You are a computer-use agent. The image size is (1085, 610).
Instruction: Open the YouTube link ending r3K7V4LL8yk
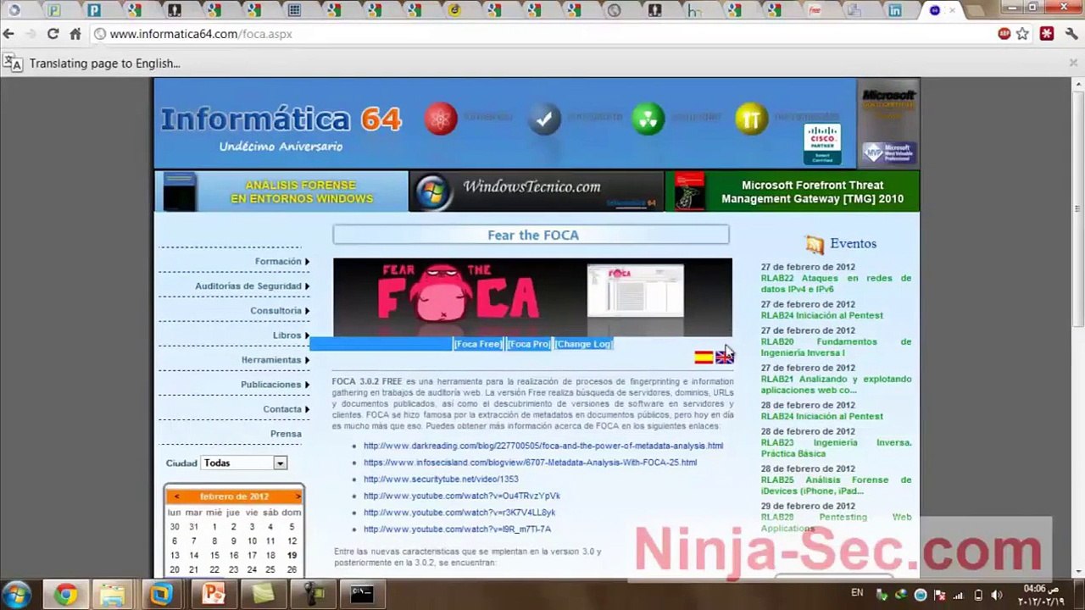459,513
